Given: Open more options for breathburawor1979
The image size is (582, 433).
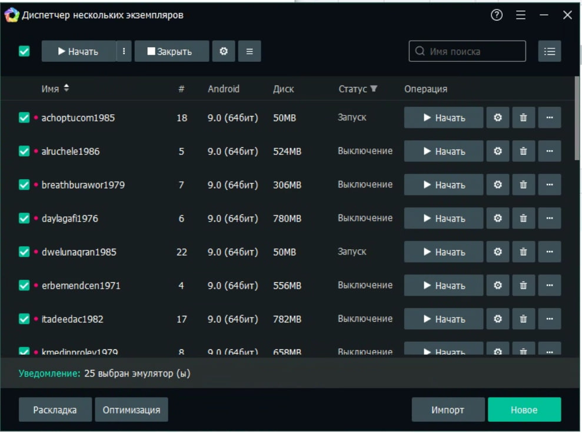Looking at the screenshot, I should pyautogui.click(x=549, y=185).
